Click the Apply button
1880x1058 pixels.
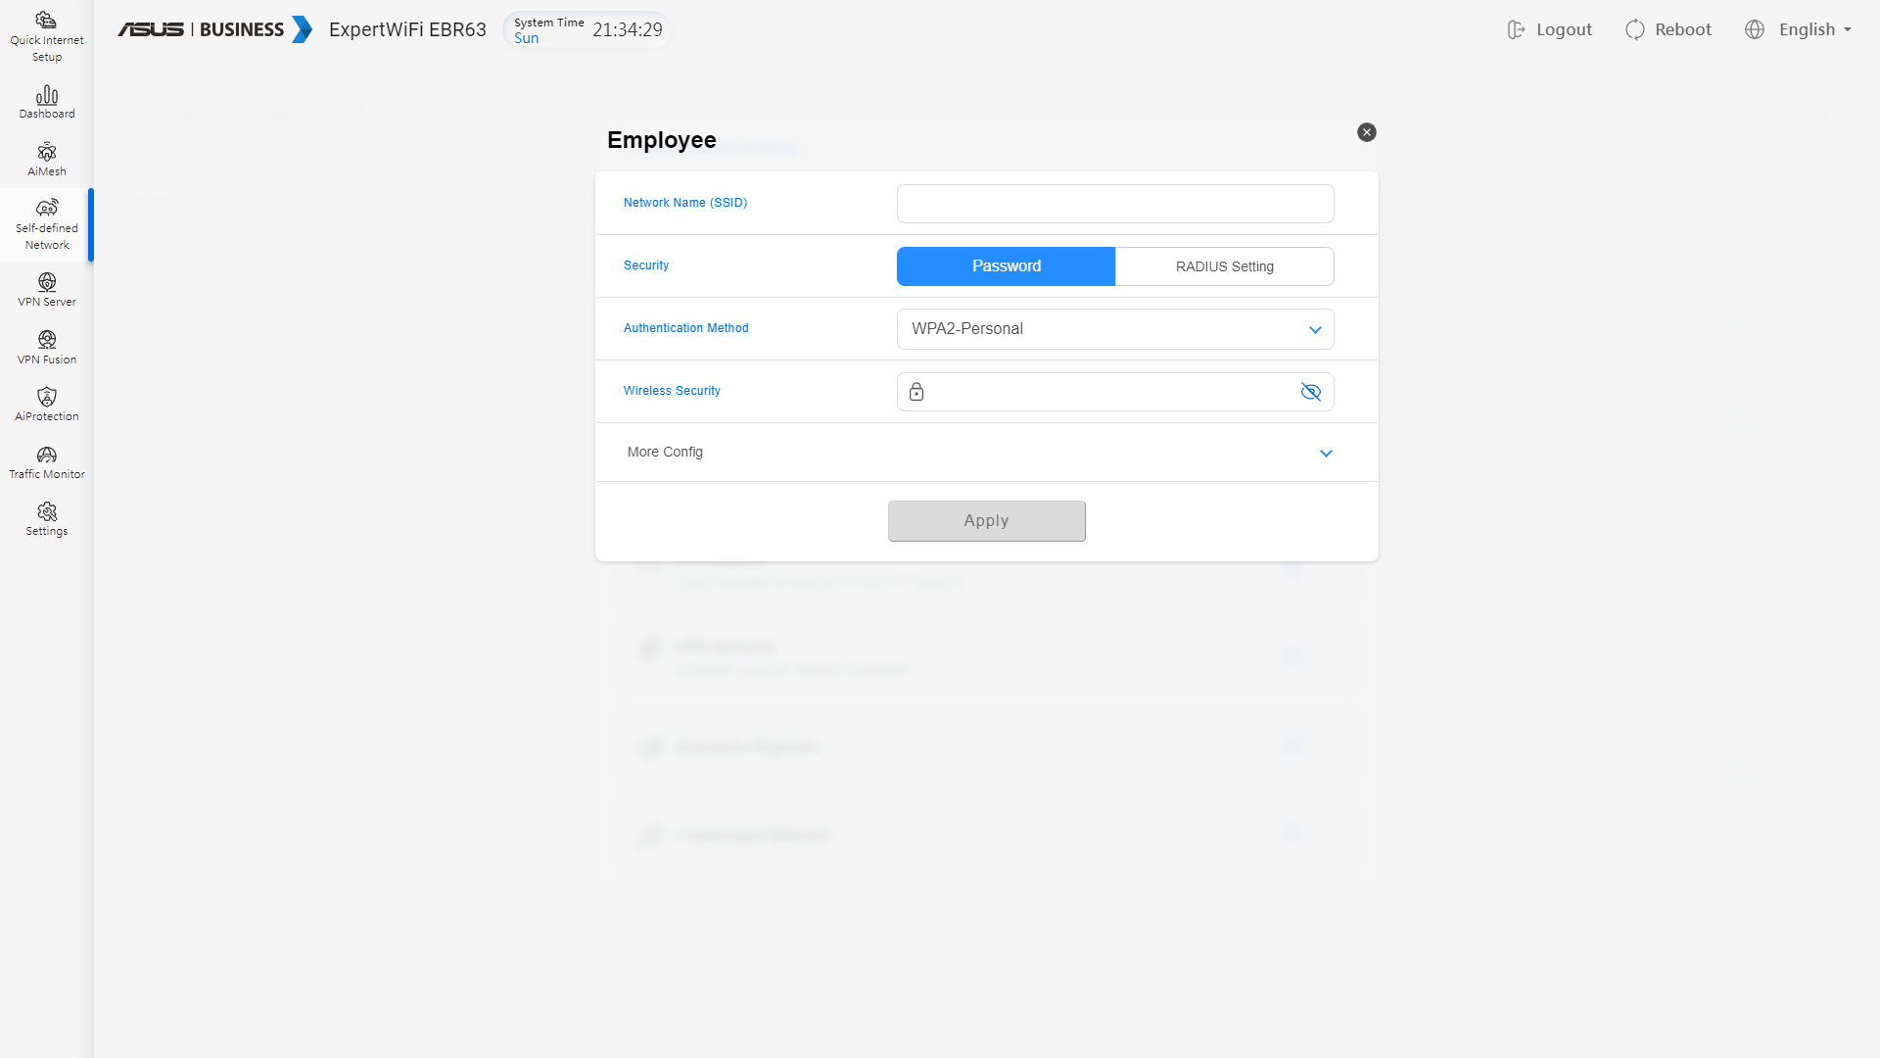pos(986,521)
